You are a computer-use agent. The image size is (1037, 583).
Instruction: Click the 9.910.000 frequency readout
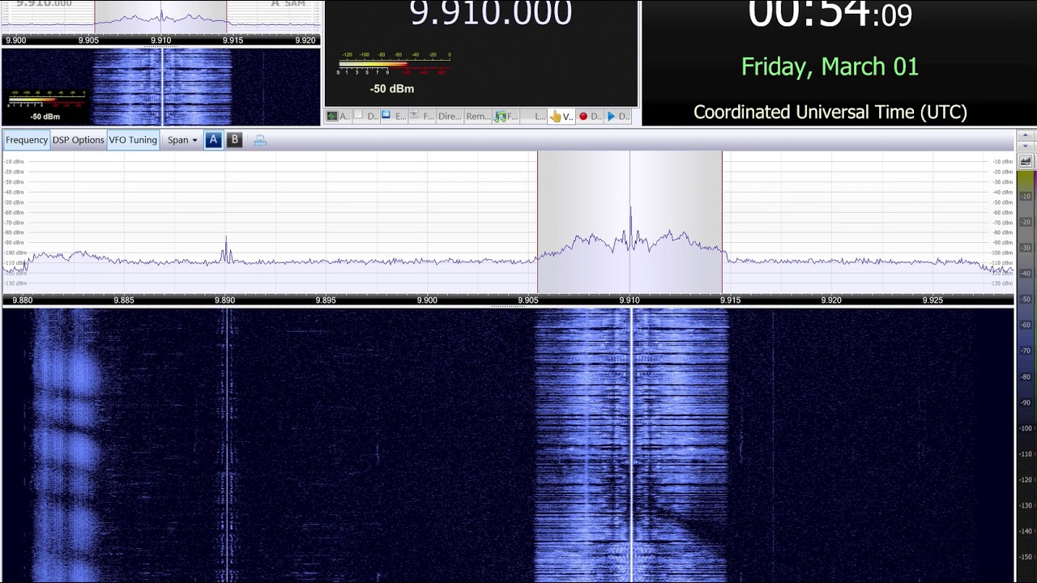click(491, 13)
